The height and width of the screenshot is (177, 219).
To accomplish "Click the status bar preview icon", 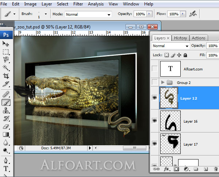I will coord(21,148).
